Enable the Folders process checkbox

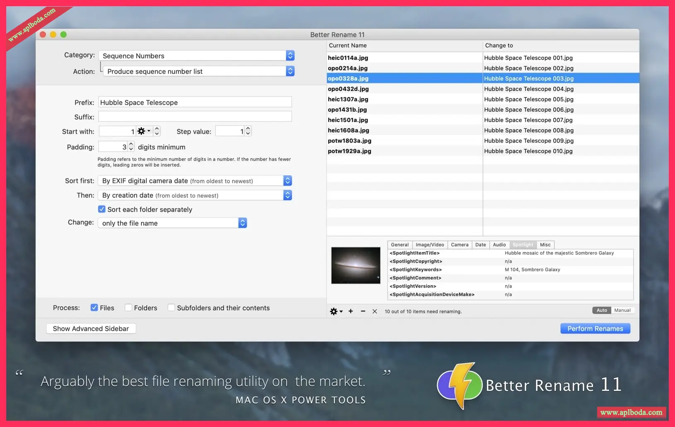[x=128, y=308]
